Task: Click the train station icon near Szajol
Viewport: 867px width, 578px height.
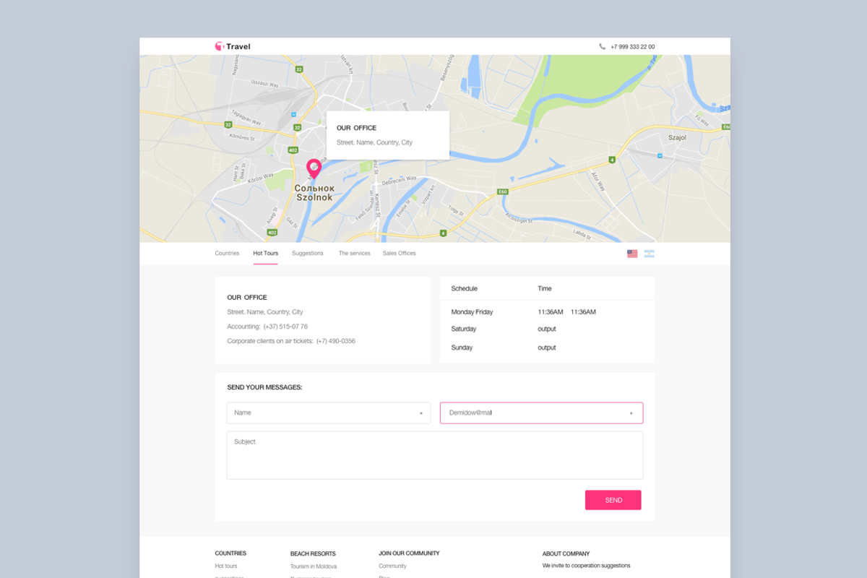Action: point(660,155)
